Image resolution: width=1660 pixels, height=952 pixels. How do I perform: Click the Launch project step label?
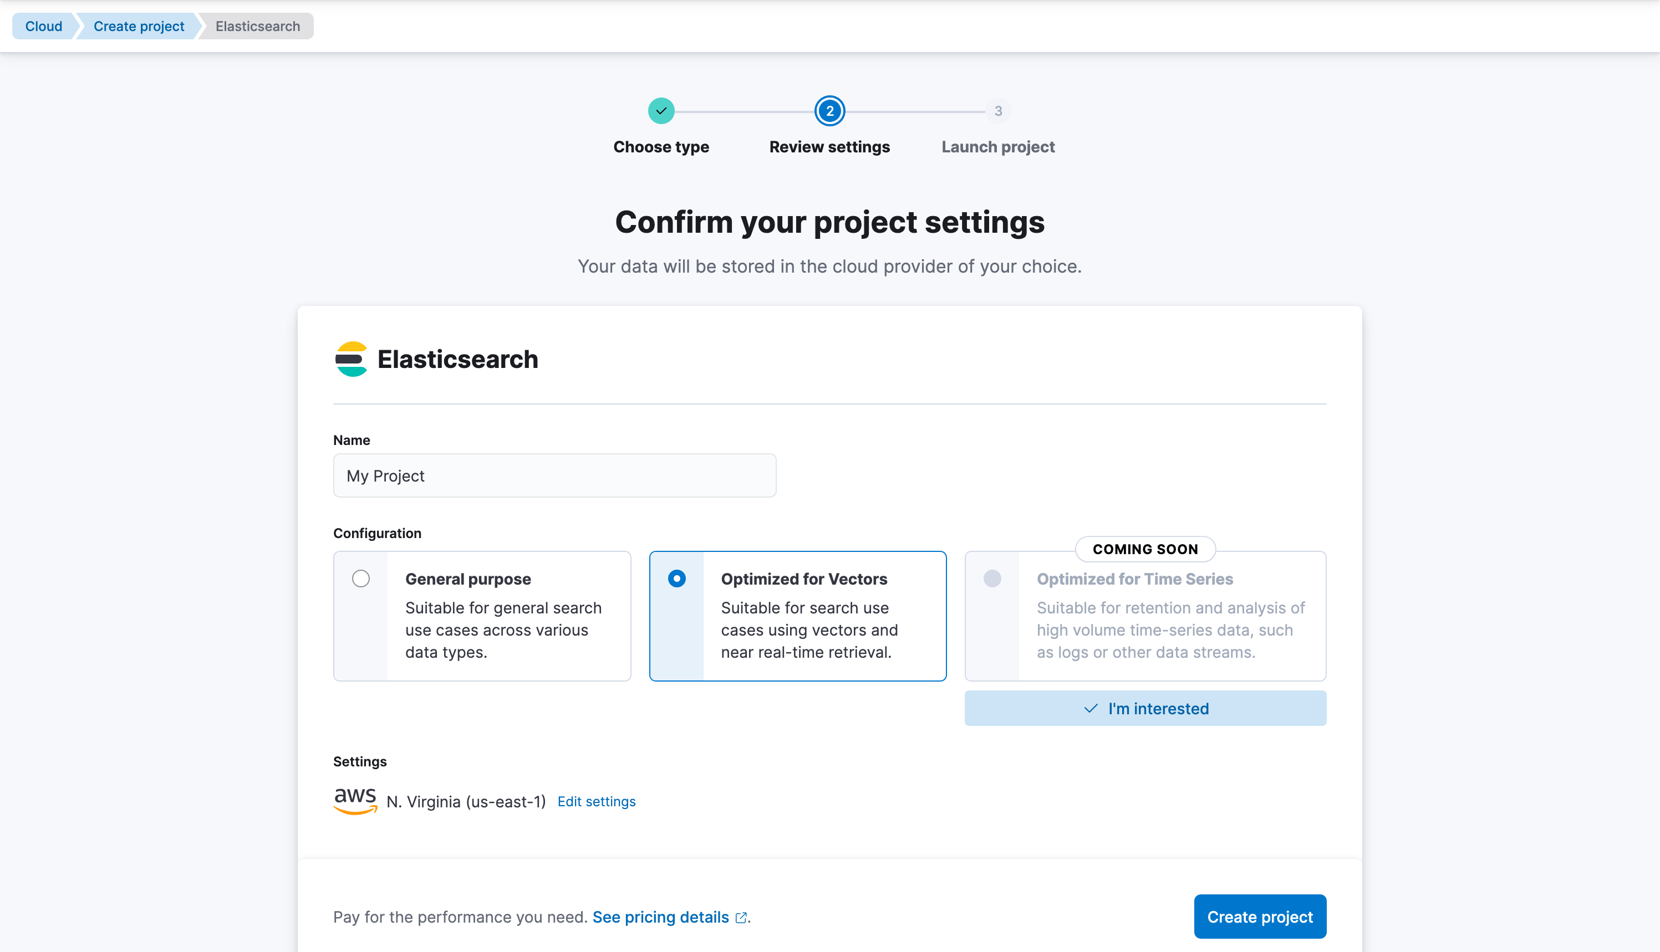tap(998, 147)
